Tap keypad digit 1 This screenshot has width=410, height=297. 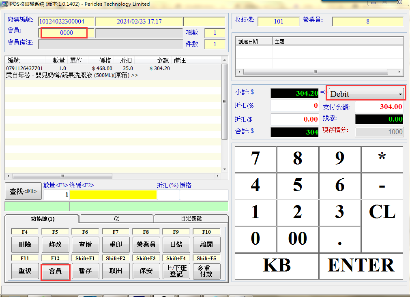(x=255, y=213)
